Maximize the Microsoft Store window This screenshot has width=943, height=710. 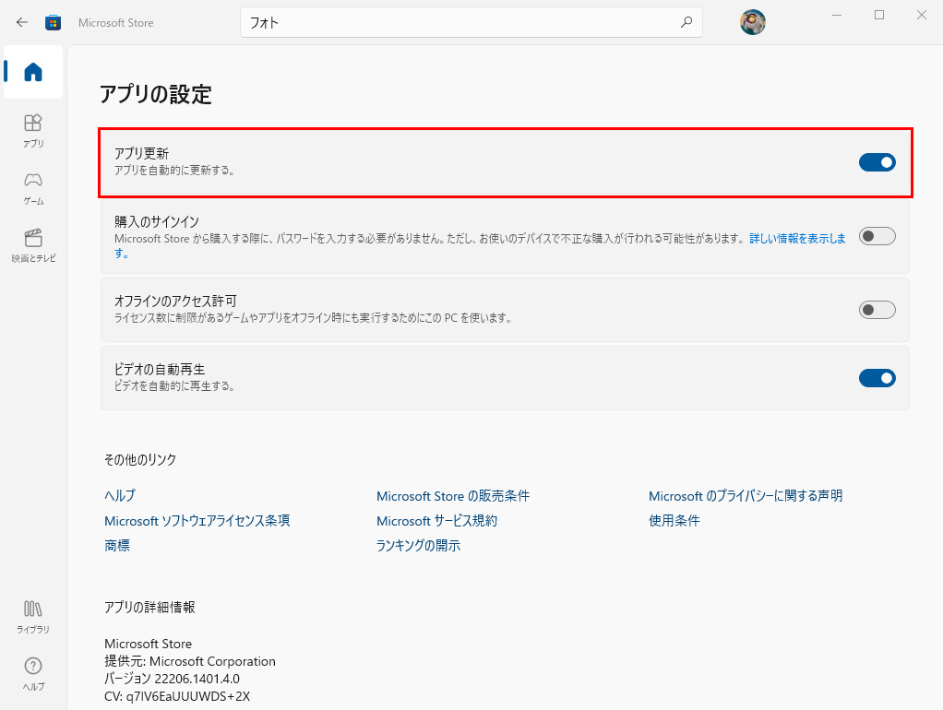click(879, 15)
